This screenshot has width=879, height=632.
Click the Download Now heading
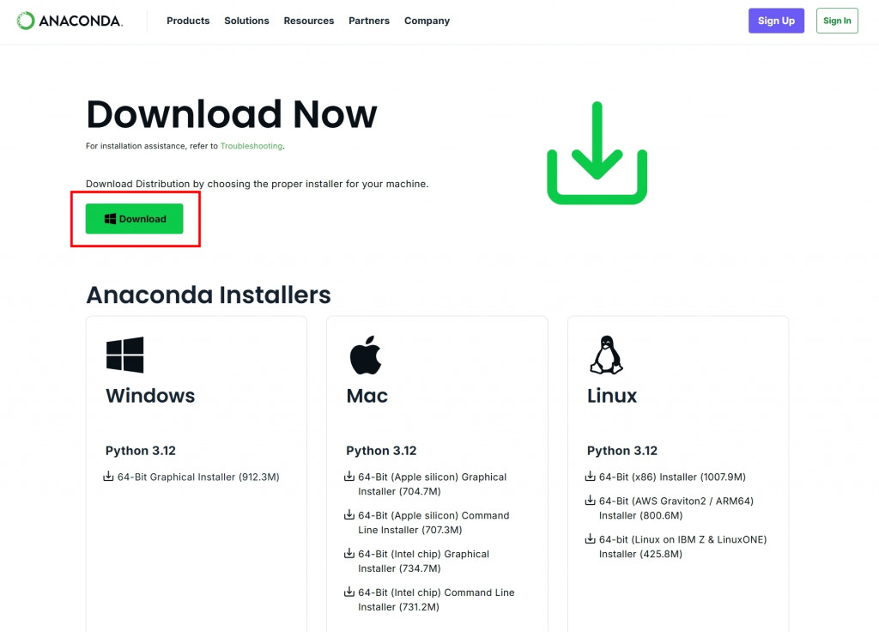tap(232, 114)
